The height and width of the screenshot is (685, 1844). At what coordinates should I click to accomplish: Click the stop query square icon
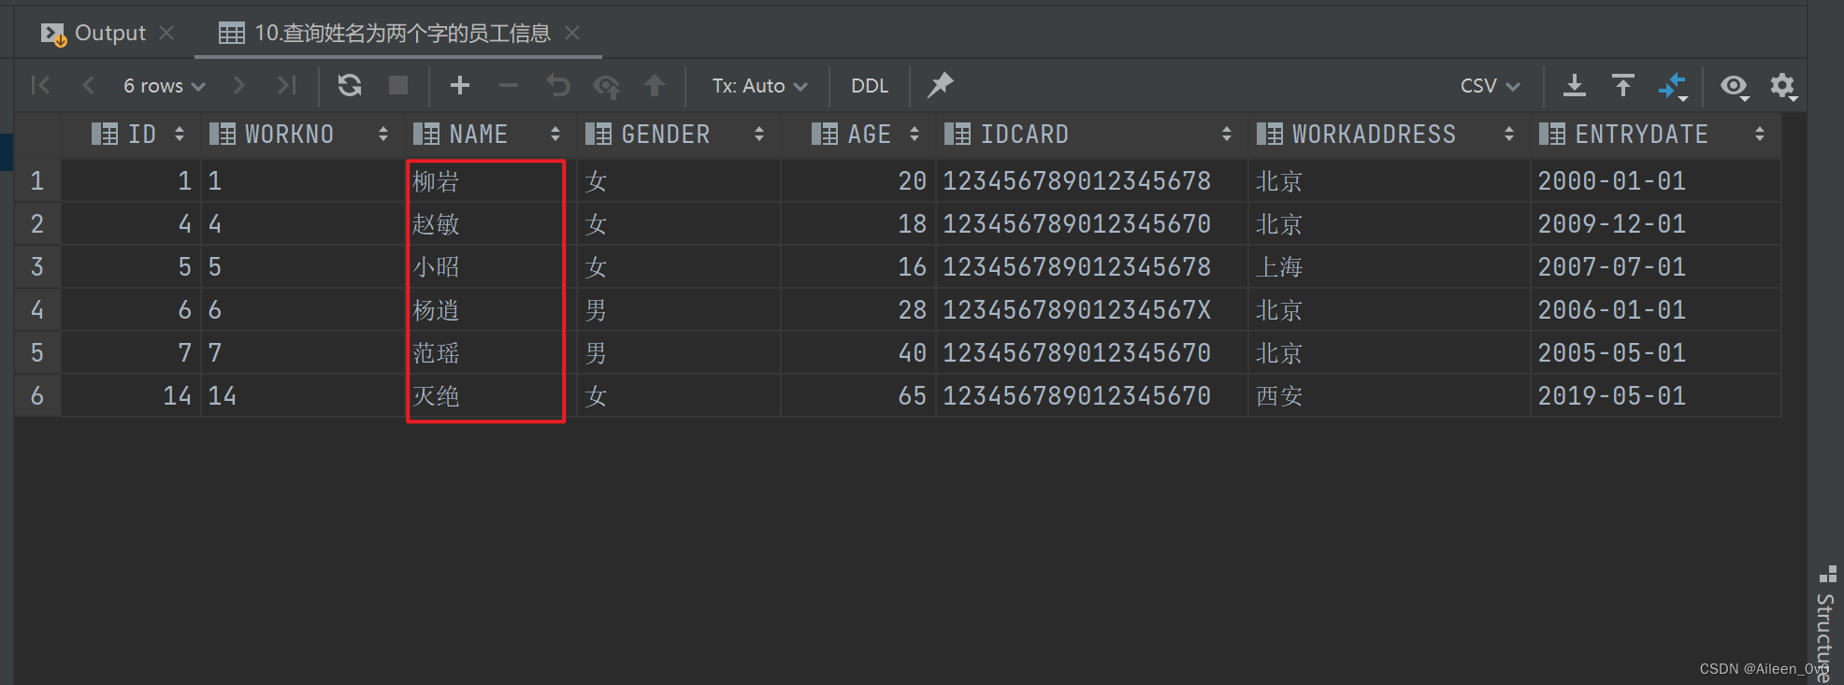click(x=398, y=85)
